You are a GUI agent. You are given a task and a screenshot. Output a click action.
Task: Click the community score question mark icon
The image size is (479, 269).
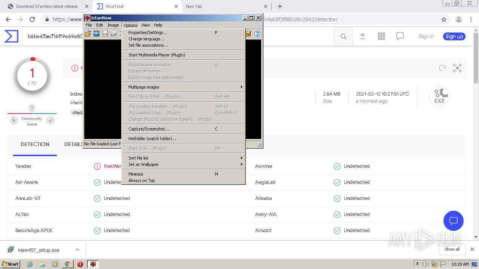32,108
